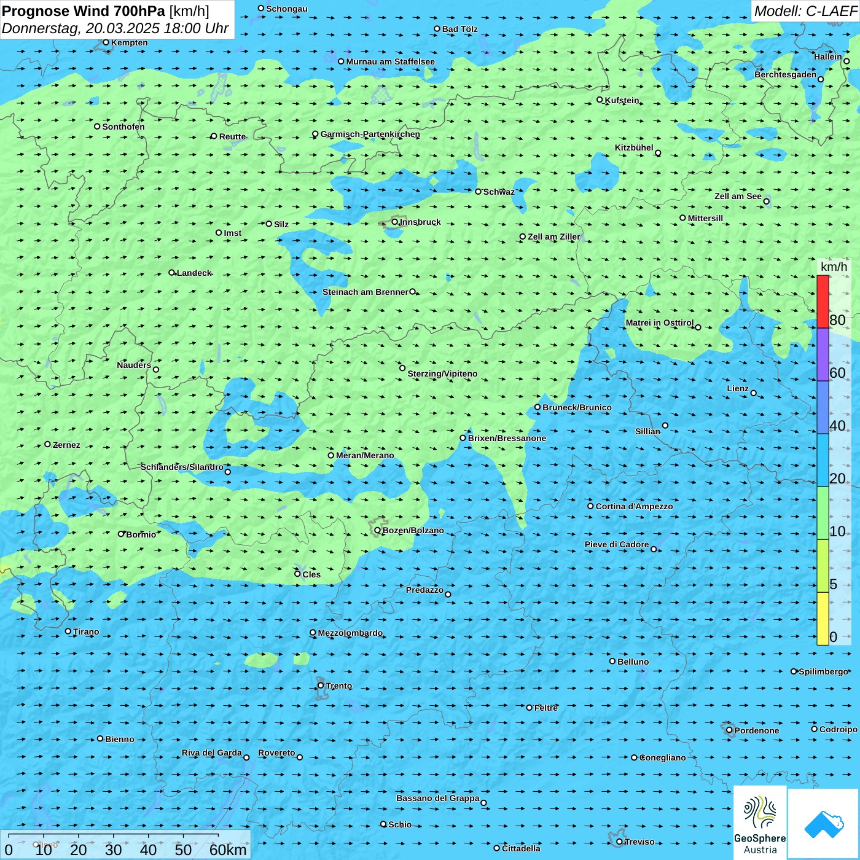The width and height of the screenshot is (860, 860).
Task: Click the 'Schlanders/Silandro' label
Action: (x=182, y=467)
